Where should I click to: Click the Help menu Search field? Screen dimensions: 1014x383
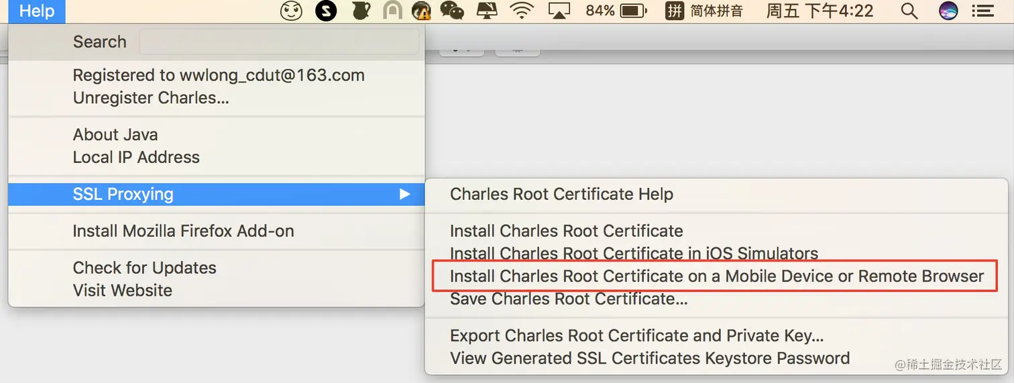click(x=279, y=42)
